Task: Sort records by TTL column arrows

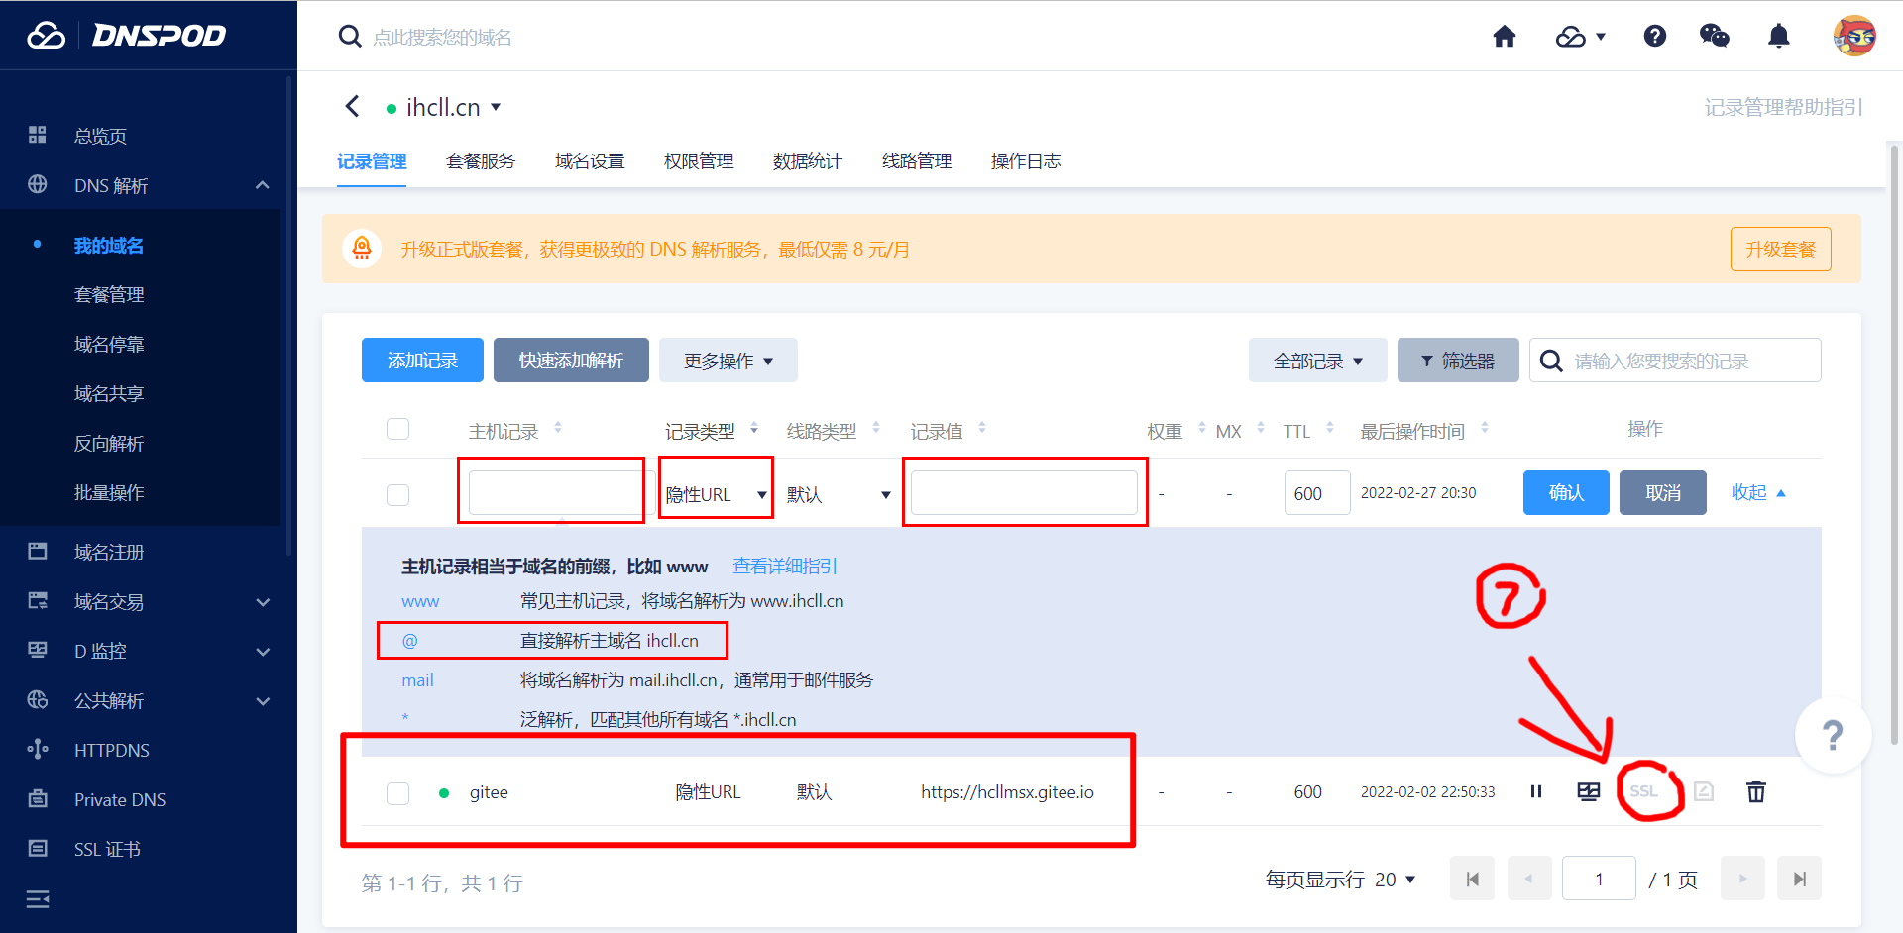Action: tap(1328, 428)
